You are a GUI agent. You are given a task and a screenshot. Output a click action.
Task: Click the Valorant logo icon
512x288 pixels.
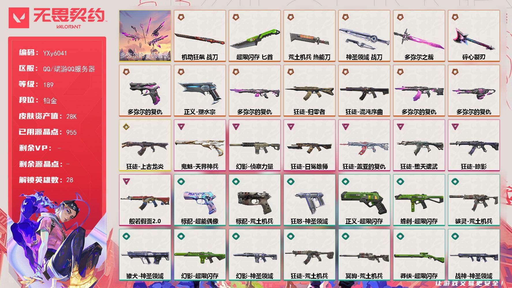click(x=19, y=18)
